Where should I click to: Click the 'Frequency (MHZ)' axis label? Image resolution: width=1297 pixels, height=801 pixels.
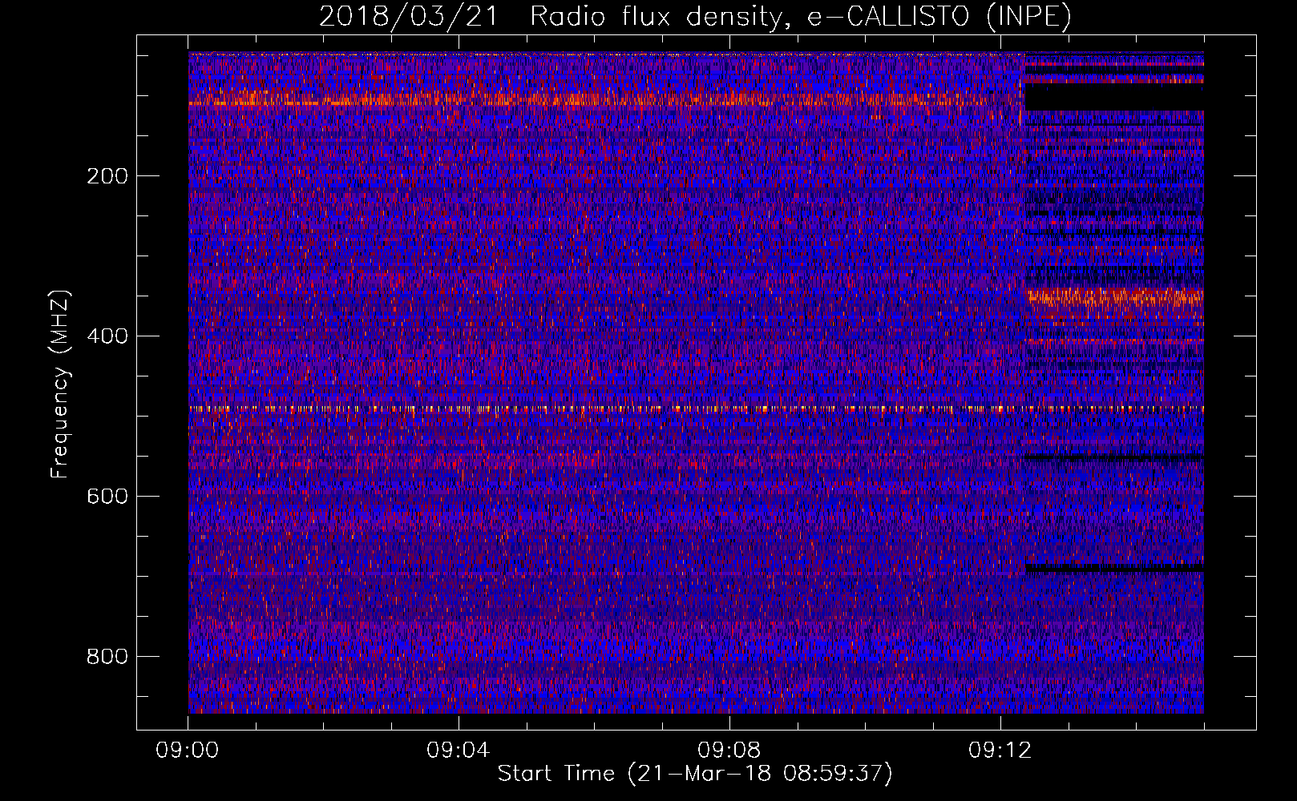pos(60,384)
